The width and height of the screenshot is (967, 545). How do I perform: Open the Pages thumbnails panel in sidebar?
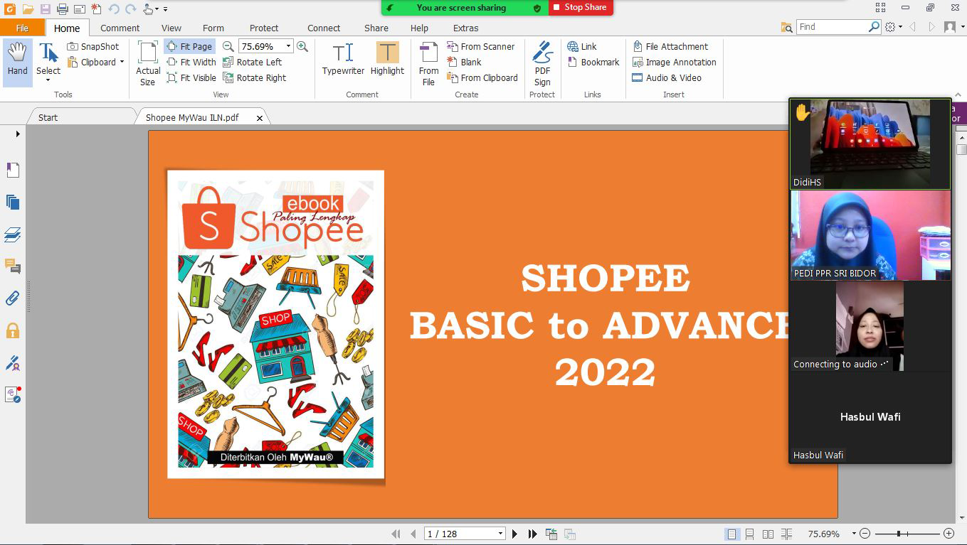pyautogui.click(x=13, y=203)
